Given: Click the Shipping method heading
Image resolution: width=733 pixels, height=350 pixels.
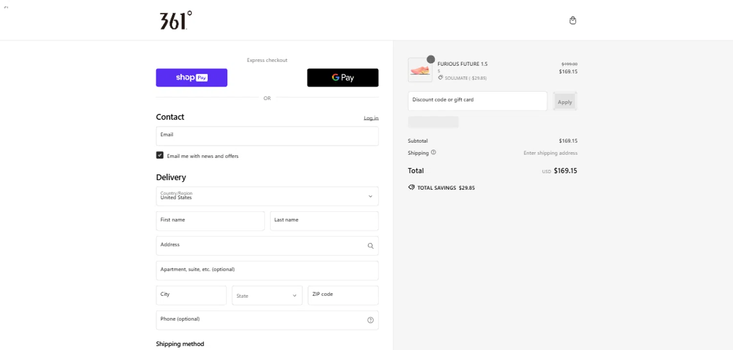Looking at the screenshot, I should point(180,344).
